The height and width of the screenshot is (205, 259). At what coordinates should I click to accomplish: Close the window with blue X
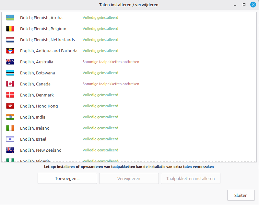pyautogui.click(x=253, y=5)
